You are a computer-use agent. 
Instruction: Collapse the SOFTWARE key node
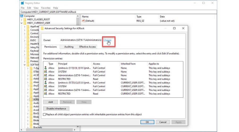(x=24, y=65)
